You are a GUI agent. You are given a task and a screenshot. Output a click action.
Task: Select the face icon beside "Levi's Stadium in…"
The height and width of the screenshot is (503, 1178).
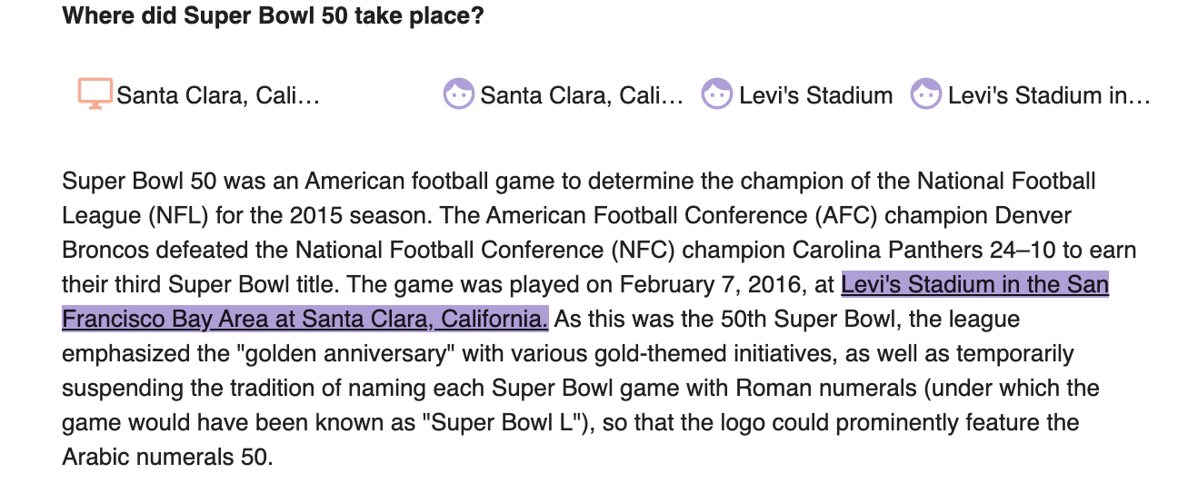926,94
